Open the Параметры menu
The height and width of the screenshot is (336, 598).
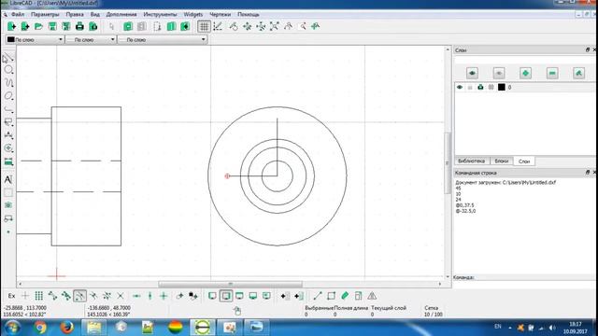45,15
